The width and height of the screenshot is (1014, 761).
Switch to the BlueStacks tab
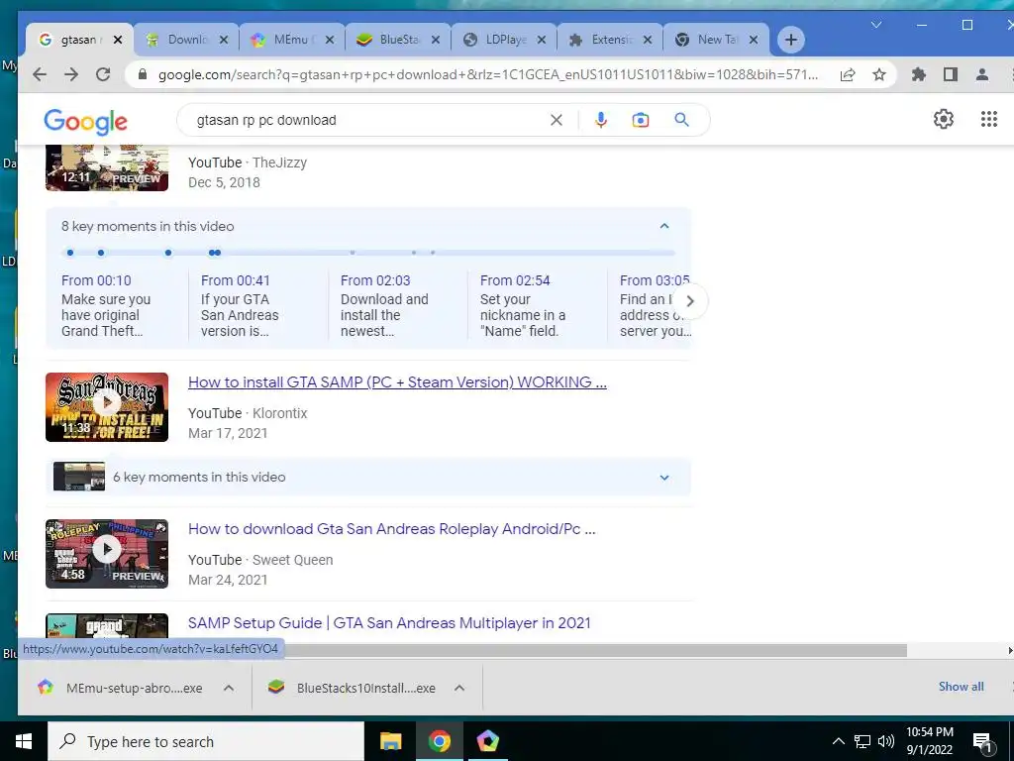398,40
